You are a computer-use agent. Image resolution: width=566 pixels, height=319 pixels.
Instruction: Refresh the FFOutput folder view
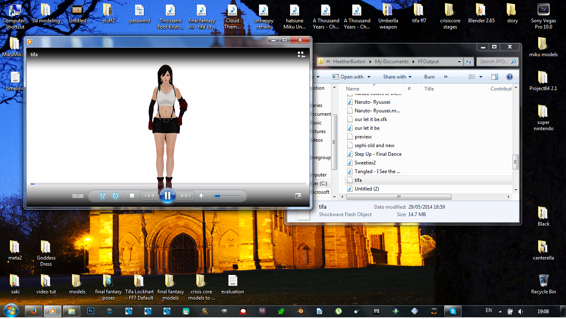point(469,62)
